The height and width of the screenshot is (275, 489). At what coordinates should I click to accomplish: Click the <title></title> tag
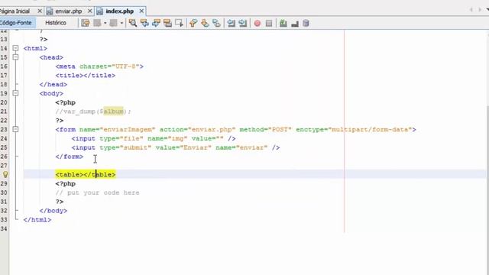[86, 76]
